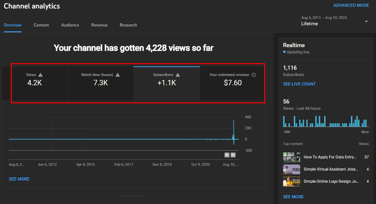Click clock icon beside estimated revenue
The height and width of the screenshot is (204, 376).
[x=254, y=75]
